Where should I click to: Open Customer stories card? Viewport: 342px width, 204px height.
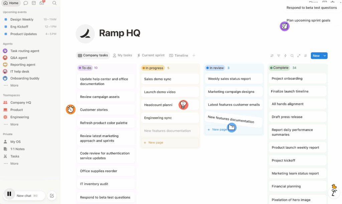(106, 110)
